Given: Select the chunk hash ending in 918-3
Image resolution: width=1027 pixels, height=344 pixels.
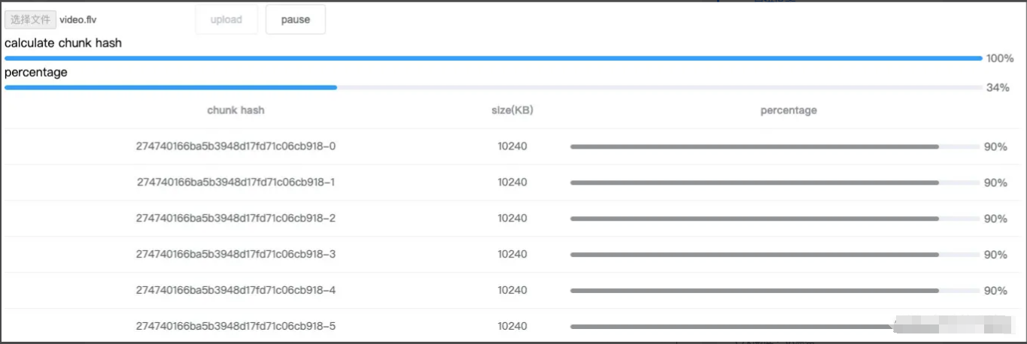Looking at the screenshot, I should 235,254.
